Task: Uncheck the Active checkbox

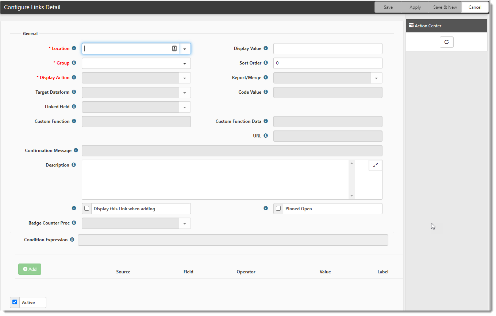Action: point(15,302)
